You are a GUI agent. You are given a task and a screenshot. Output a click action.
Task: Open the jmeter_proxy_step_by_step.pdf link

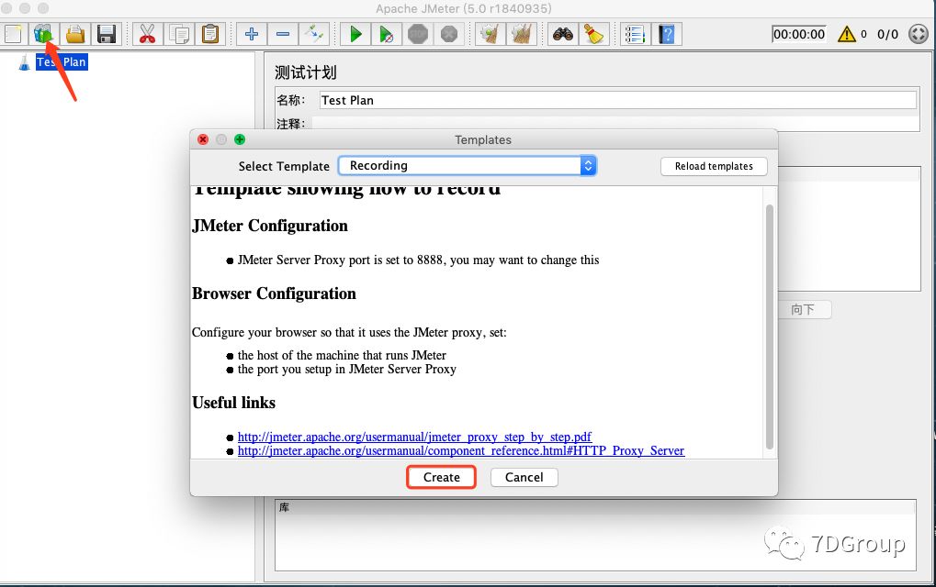pos(414,437)
